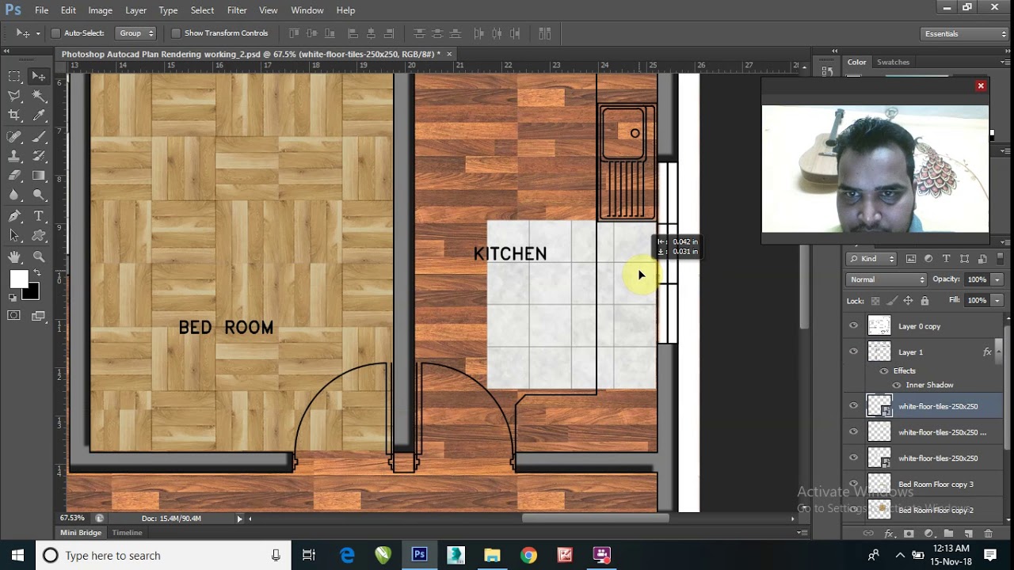Change screen mode from toolbox

click(39, 316)
